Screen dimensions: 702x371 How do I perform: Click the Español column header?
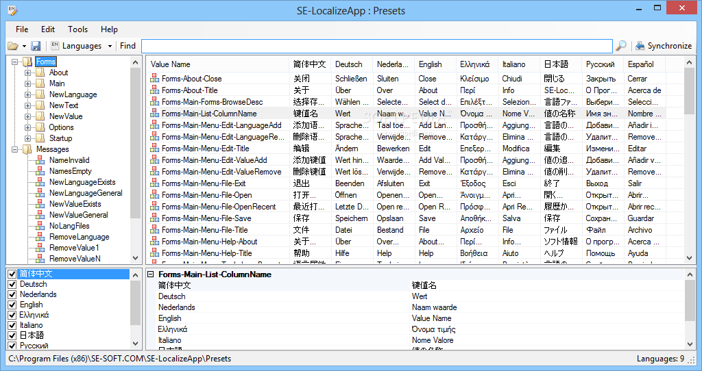point(644,64)
